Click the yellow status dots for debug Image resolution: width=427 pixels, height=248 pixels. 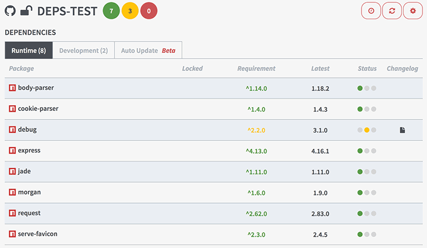[x=367, y=130]
